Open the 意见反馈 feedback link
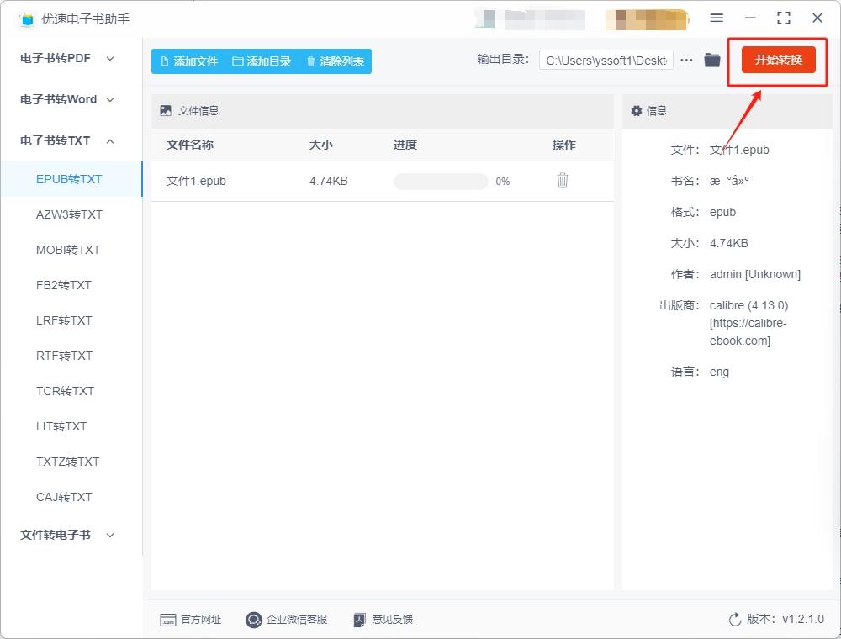Viewport: 841px width, 639px height. (383, 620)
